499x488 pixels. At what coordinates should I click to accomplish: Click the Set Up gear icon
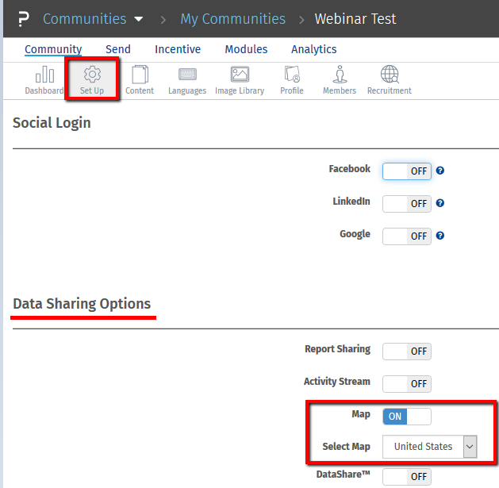point(92,76)
